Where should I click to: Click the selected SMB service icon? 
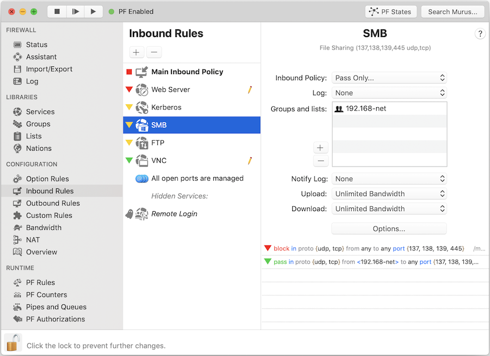click(142, 125)
